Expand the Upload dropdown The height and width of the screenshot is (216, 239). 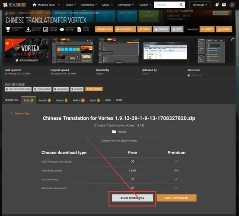coord(200,5)
